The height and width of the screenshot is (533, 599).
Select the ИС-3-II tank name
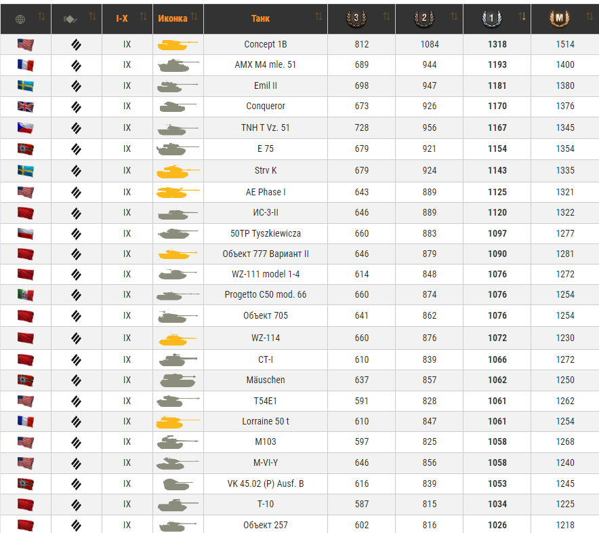tap(266, 212)
